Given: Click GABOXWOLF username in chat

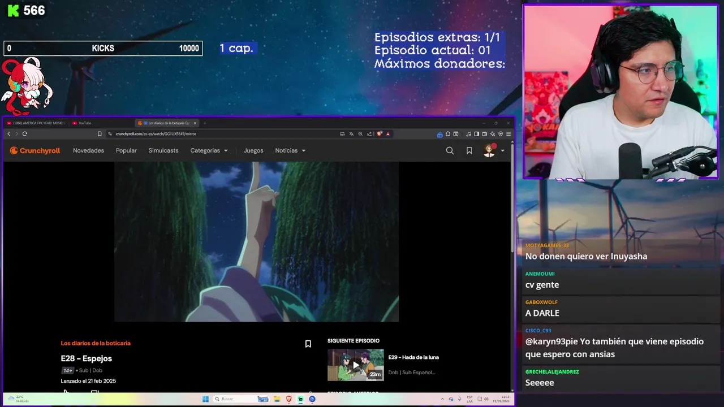Looking at the screenshot, I should tap(541, 302).
